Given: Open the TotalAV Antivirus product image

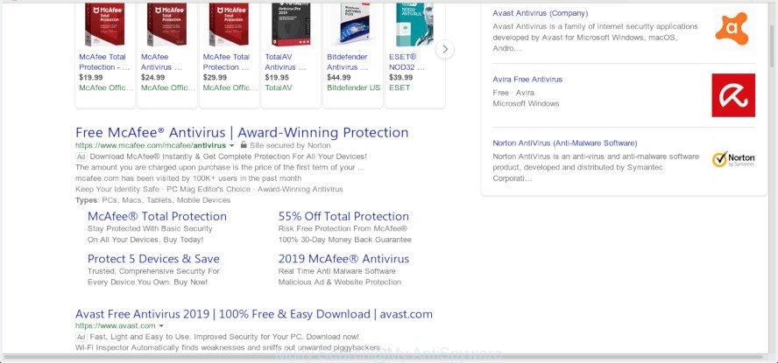Looking at the screenshot, I should (291, 24).
